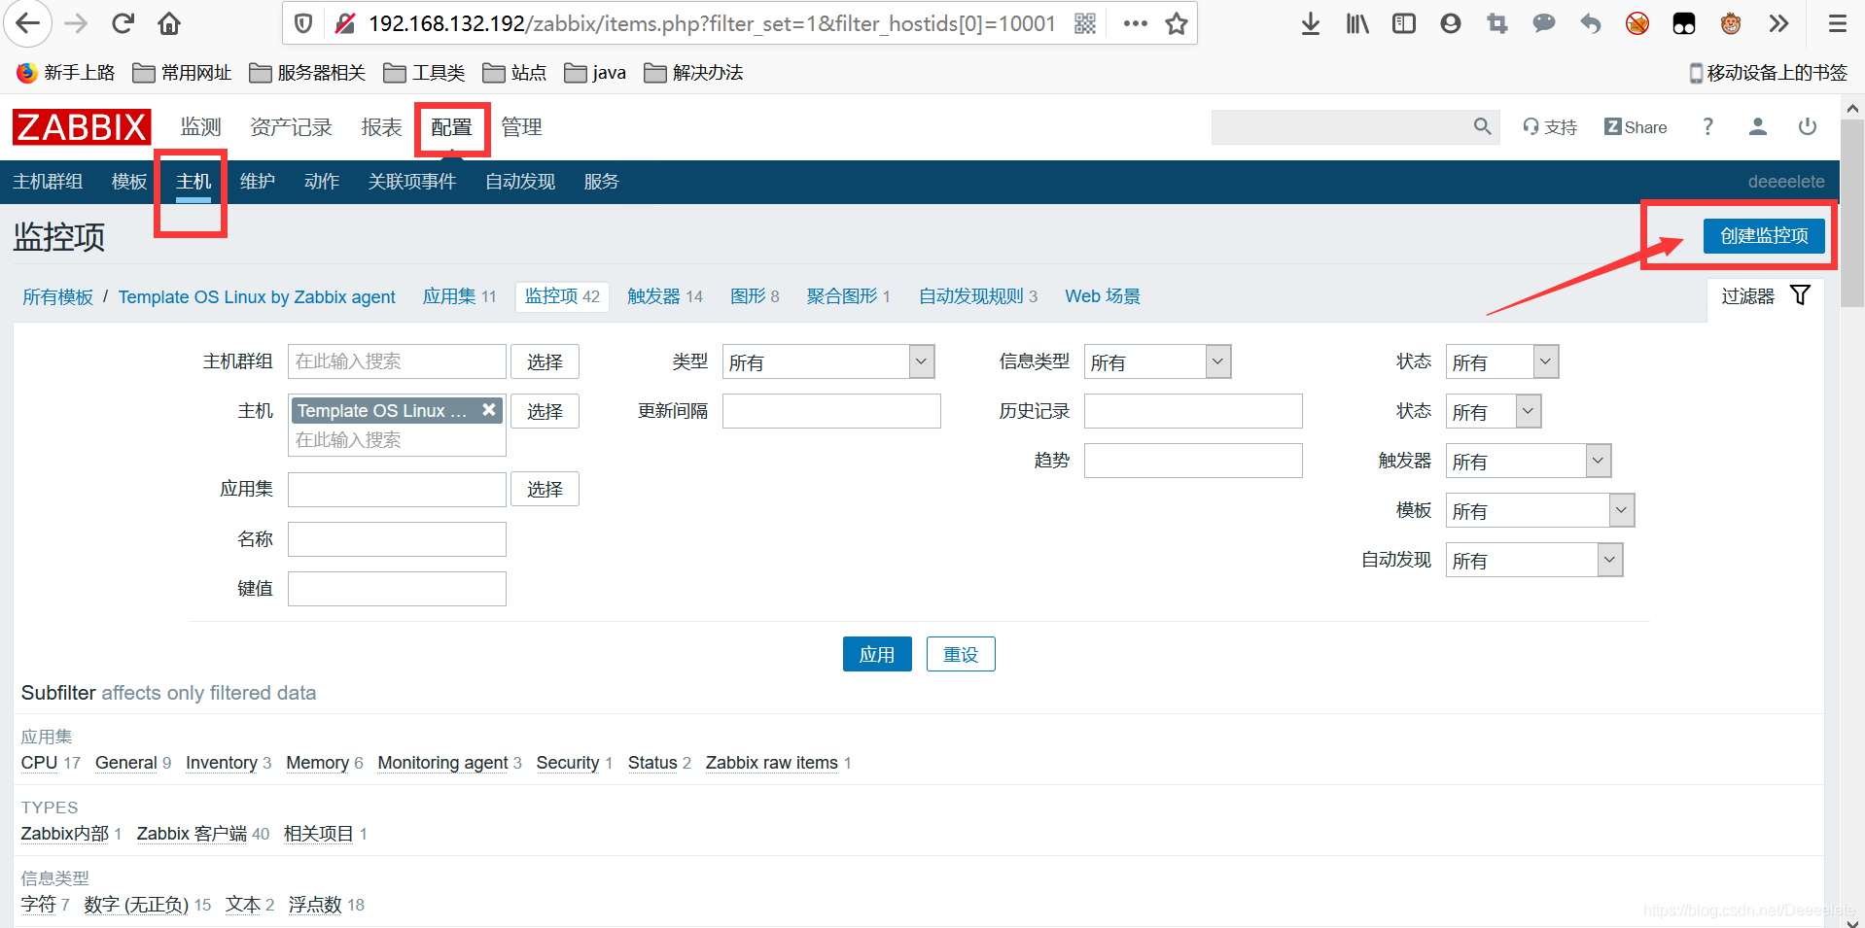This screenshot has height=928, width=1865.
Task: Open Zabbix support link with headset icon
Action: [x=1550, y=127]
